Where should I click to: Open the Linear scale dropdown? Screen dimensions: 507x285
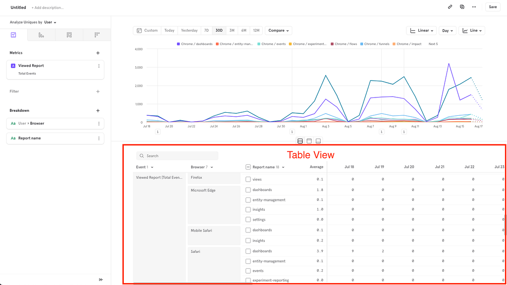[421, 30]
